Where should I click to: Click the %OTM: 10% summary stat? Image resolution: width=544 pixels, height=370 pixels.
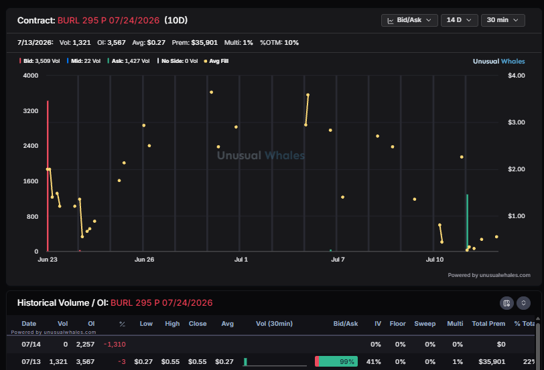[279, 43]
